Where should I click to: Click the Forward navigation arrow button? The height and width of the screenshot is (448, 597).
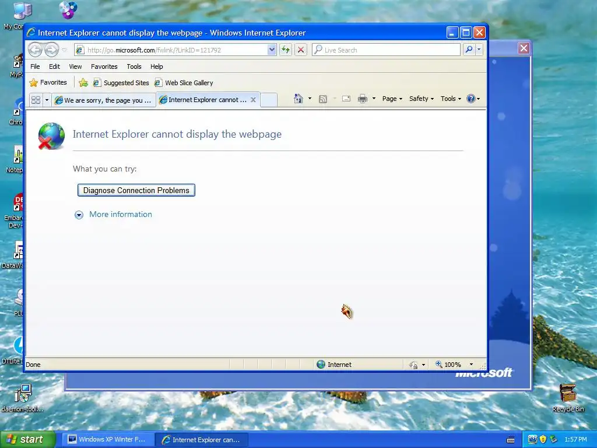pyautogui.click(x=51, y=50)
